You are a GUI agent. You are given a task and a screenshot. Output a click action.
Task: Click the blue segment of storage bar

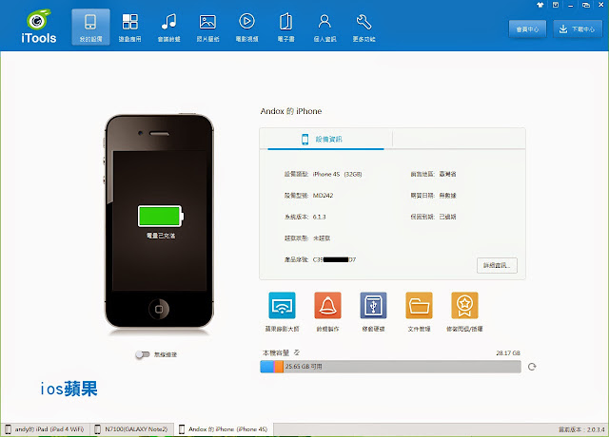(x=266, y=367)
